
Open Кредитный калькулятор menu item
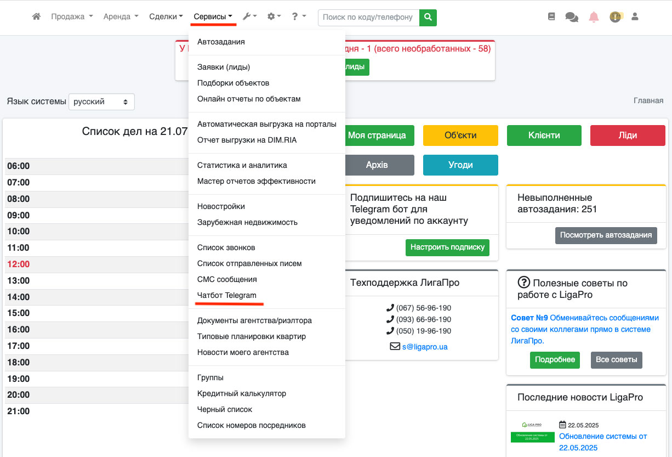click(242, 393)
